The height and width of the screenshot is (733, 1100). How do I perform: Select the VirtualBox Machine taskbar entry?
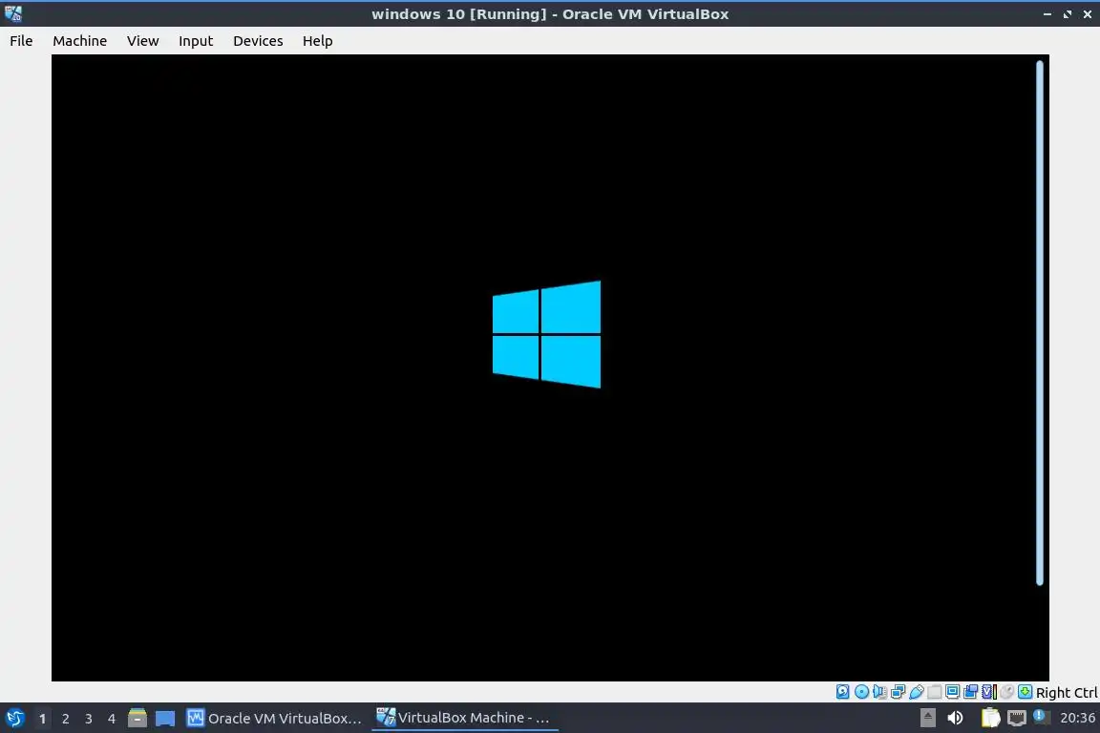(464, 718)
